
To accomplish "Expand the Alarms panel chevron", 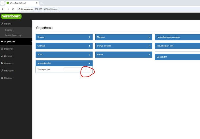I will pos(149,55).
